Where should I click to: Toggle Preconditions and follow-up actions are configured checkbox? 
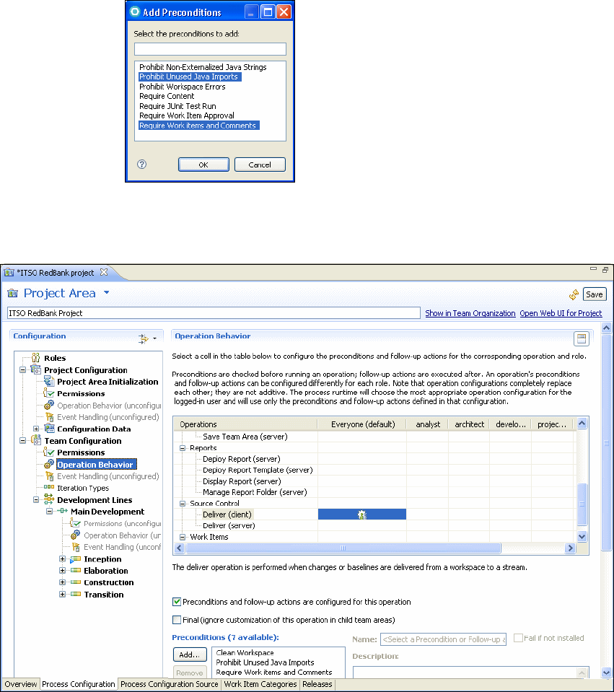tap(177, 602)
